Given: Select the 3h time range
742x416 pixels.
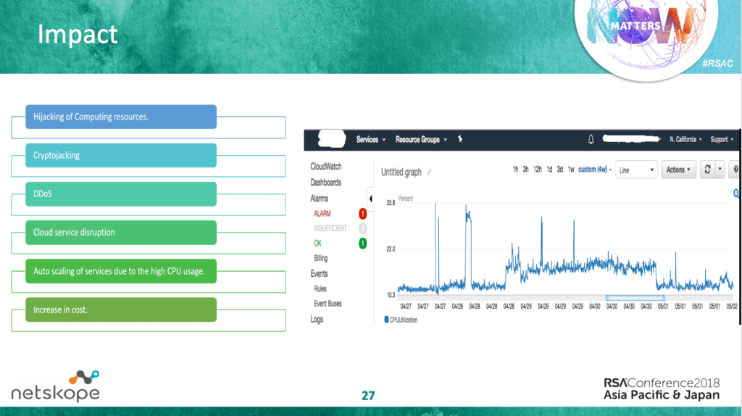Looking at the screenshot, I should click(x=526, y=170).
